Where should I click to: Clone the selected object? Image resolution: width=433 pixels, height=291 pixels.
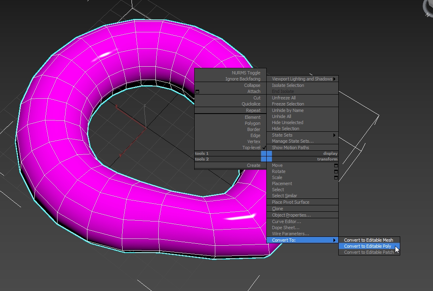[x=277, y=209]
